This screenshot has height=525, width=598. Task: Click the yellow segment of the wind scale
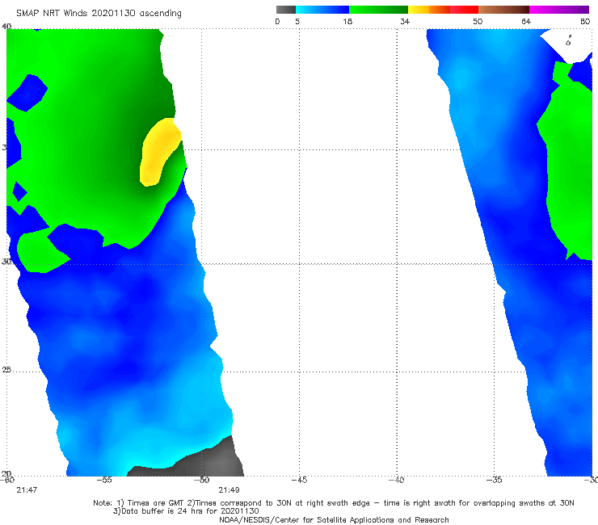point(419,10)
